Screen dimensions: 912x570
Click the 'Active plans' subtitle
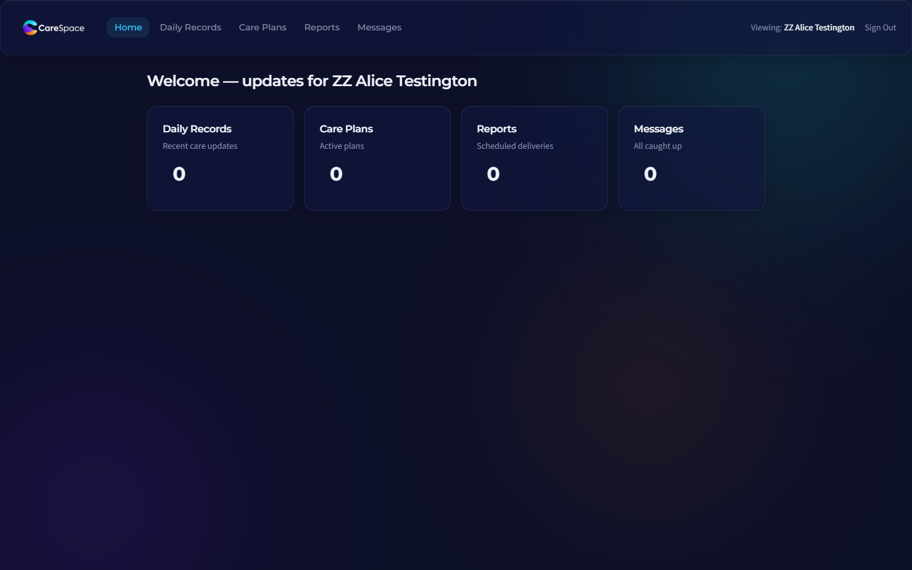click(342, 146)
